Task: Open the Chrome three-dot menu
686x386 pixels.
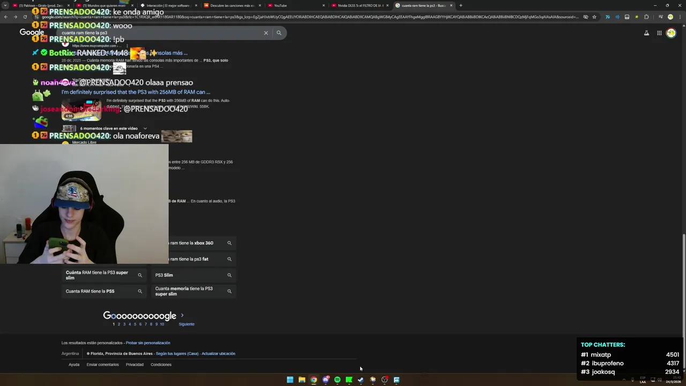Action: (x=680, y=17)
